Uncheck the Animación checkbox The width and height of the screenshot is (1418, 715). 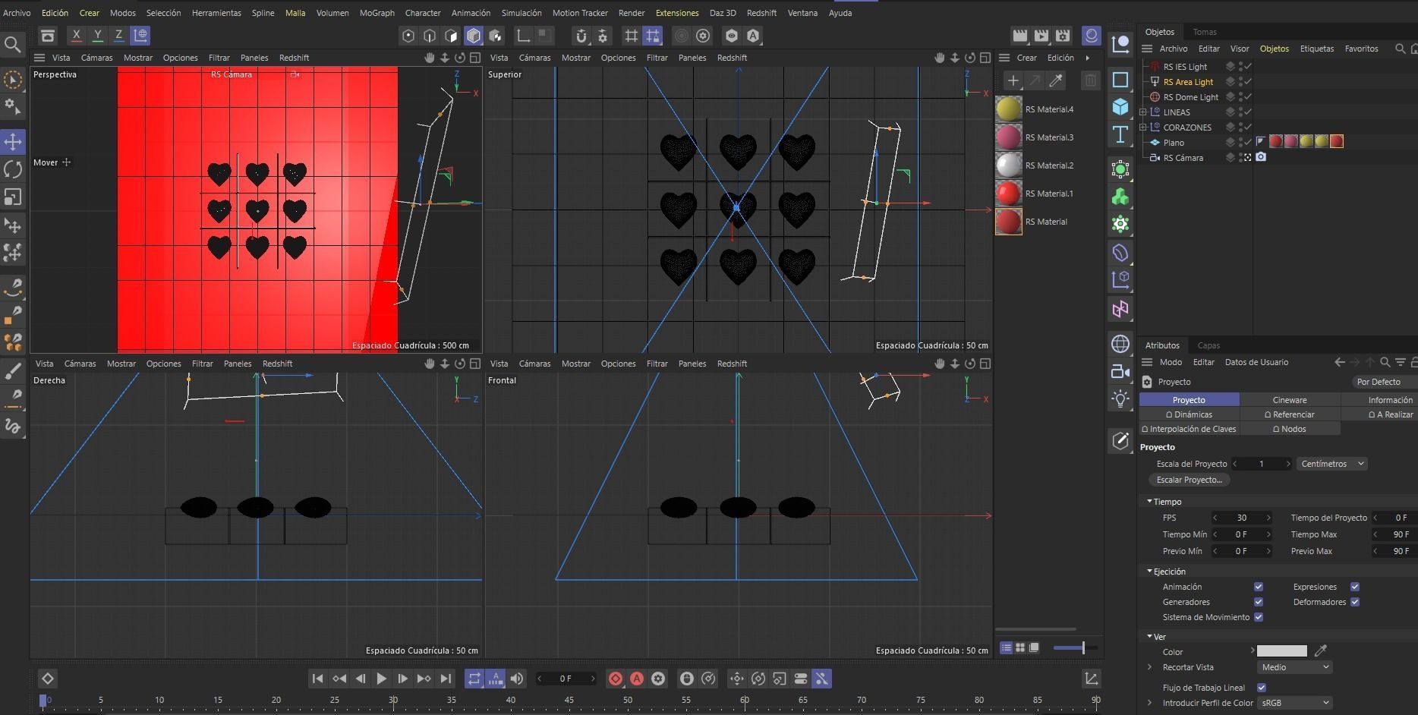point(1259,587)
